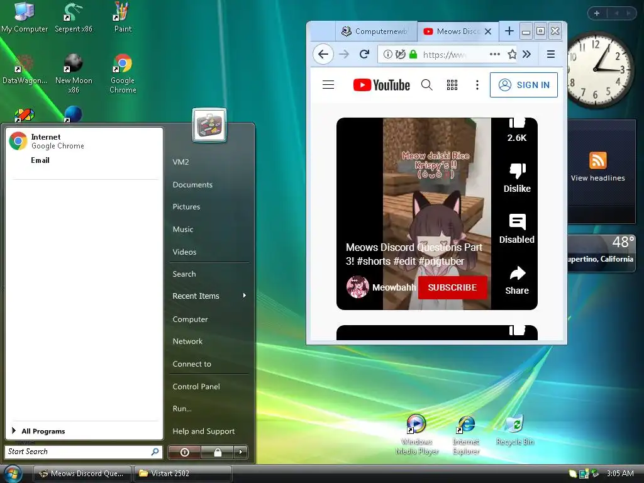Open Internet Google Chrome from Start menu
The image size is (644, 483).
pyautogui.click(x=84, y=141)
